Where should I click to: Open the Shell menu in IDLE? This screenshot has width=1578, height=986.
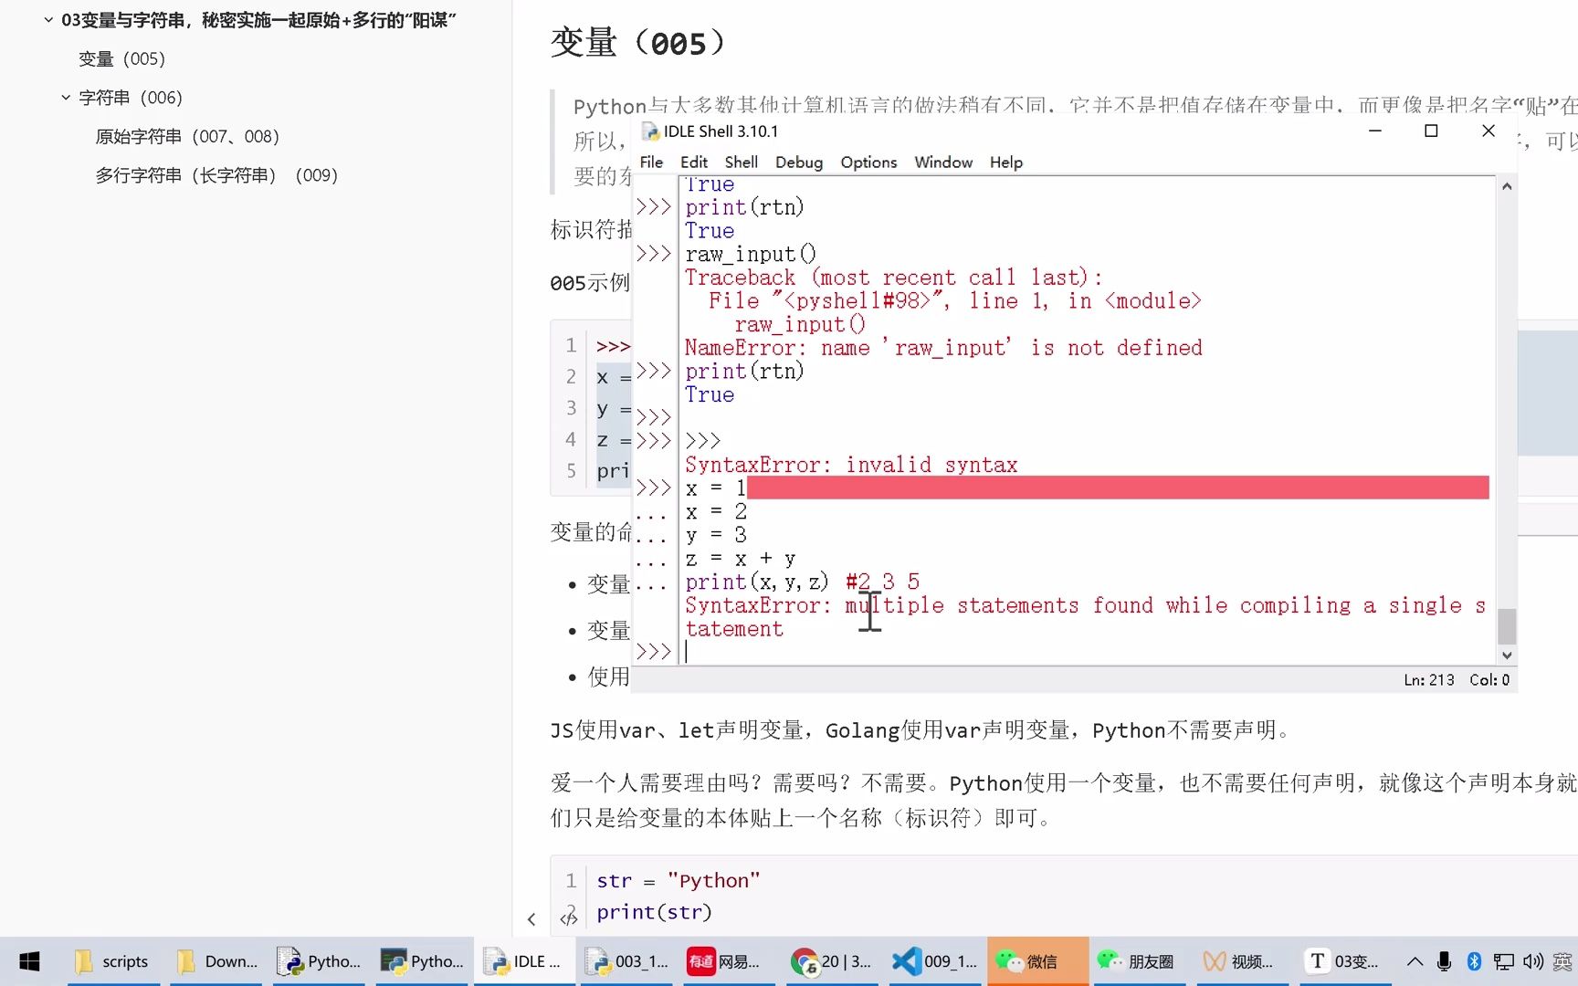pos(741,163)
